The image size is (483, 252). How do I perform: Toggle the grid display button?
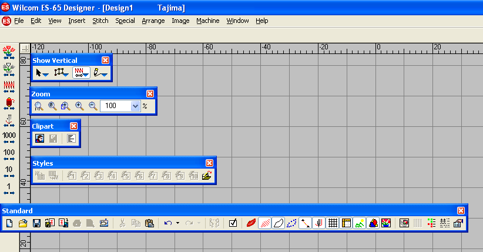(333, 223)
